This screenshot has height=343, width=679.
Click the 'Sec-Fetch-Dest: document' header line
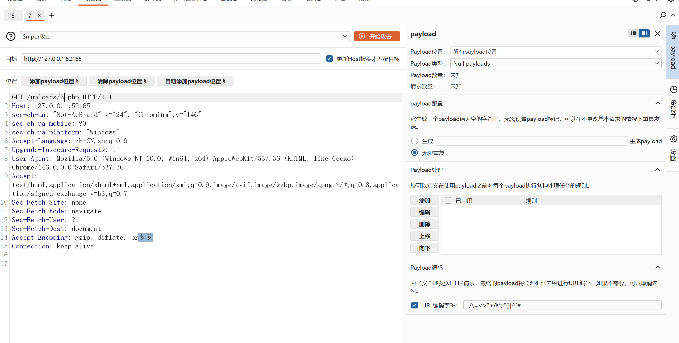tap(56, 229)
